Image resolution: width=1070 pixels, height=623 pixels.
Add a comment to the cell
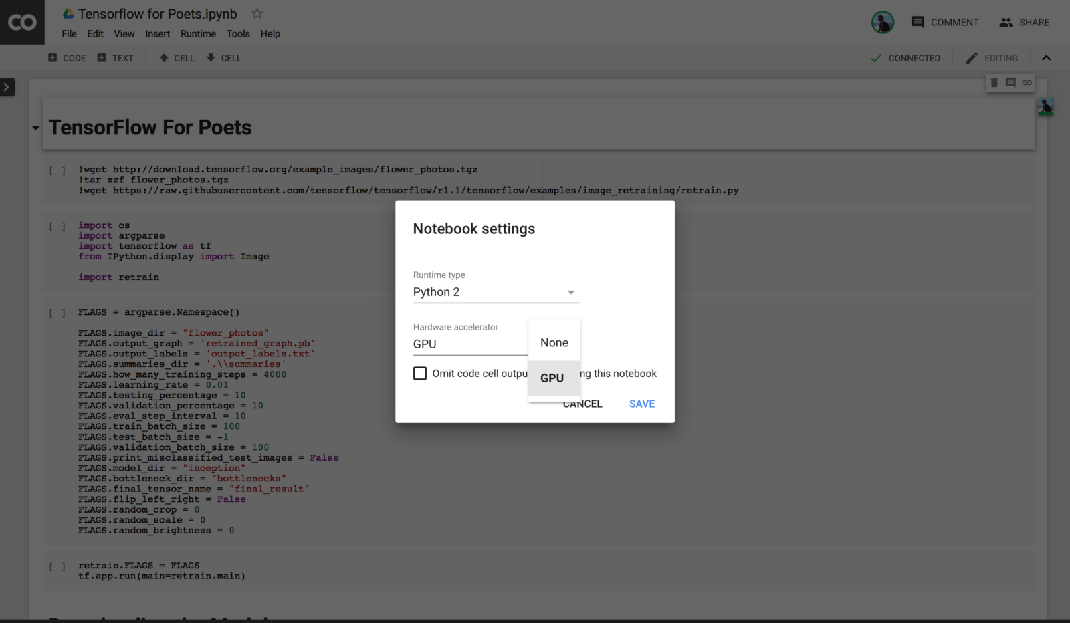tap(1010, 82)
